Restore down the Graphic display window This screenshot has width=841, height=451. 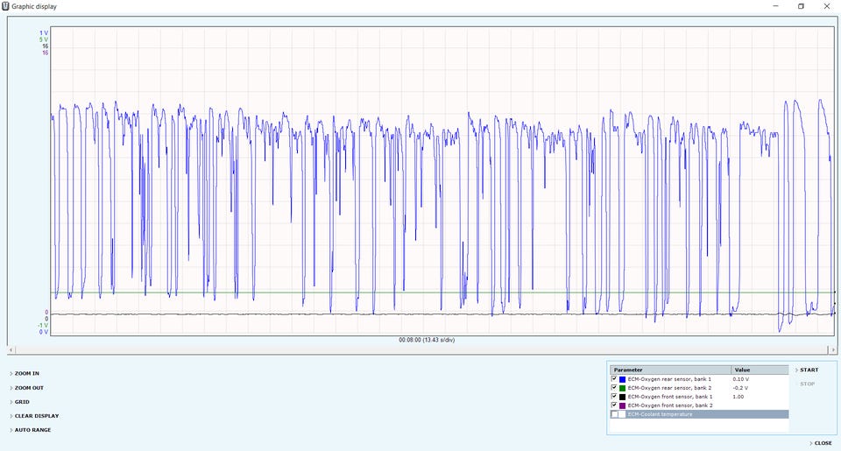click(801, 6)
